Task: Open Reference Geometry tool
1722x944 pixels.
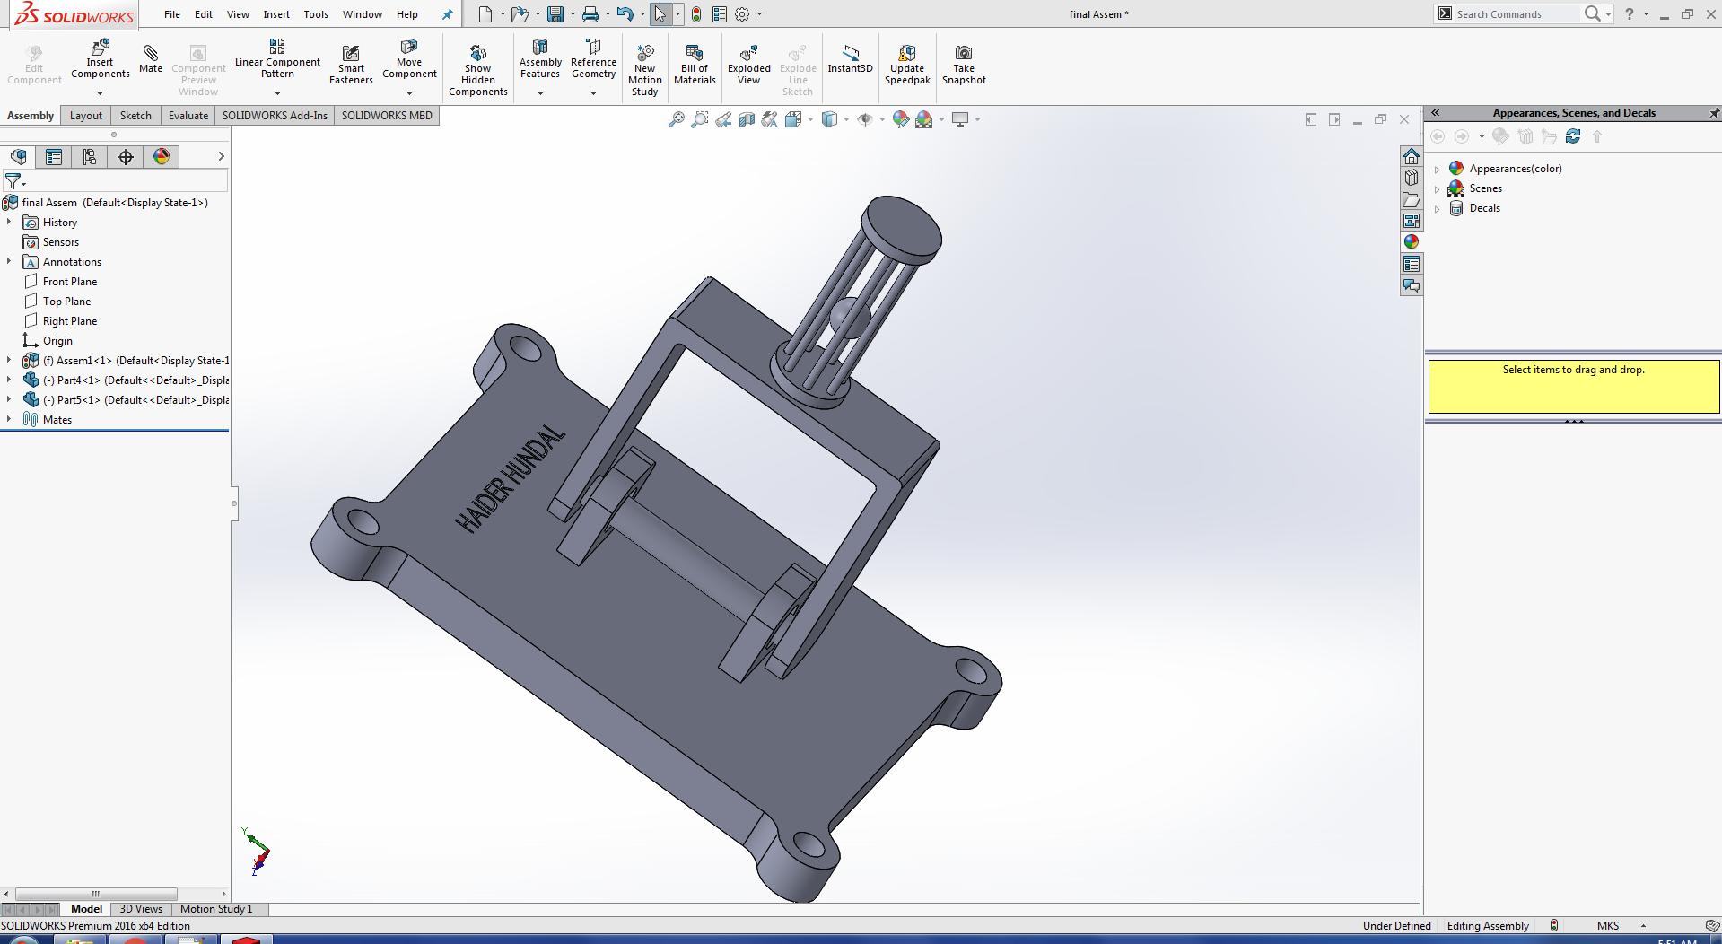Action: (x=593, y=59)
